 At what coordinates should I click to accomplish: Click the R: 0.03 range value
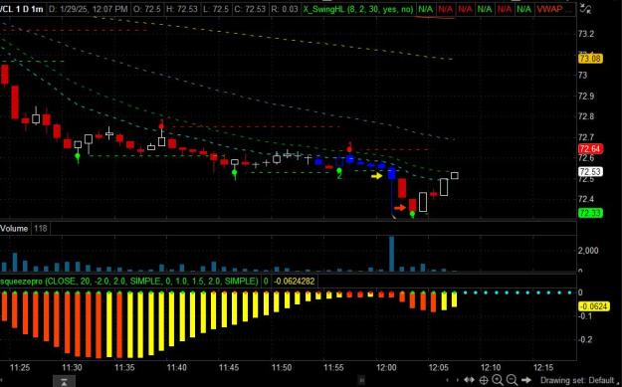tap(284, 9)
